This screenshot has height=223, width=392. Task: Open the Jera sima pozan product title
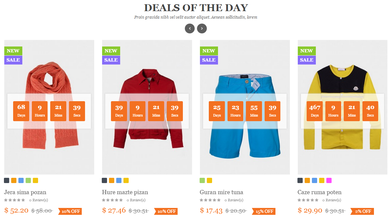coord(25,192)
